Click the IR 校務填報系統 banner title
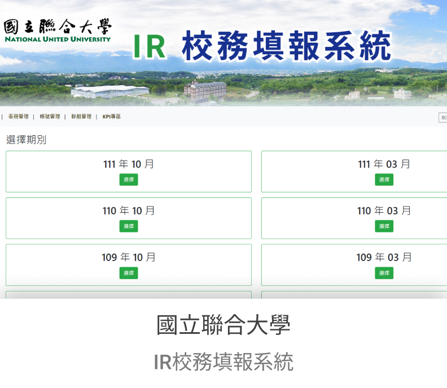This screenshot has height=388, width=447. 262,46
